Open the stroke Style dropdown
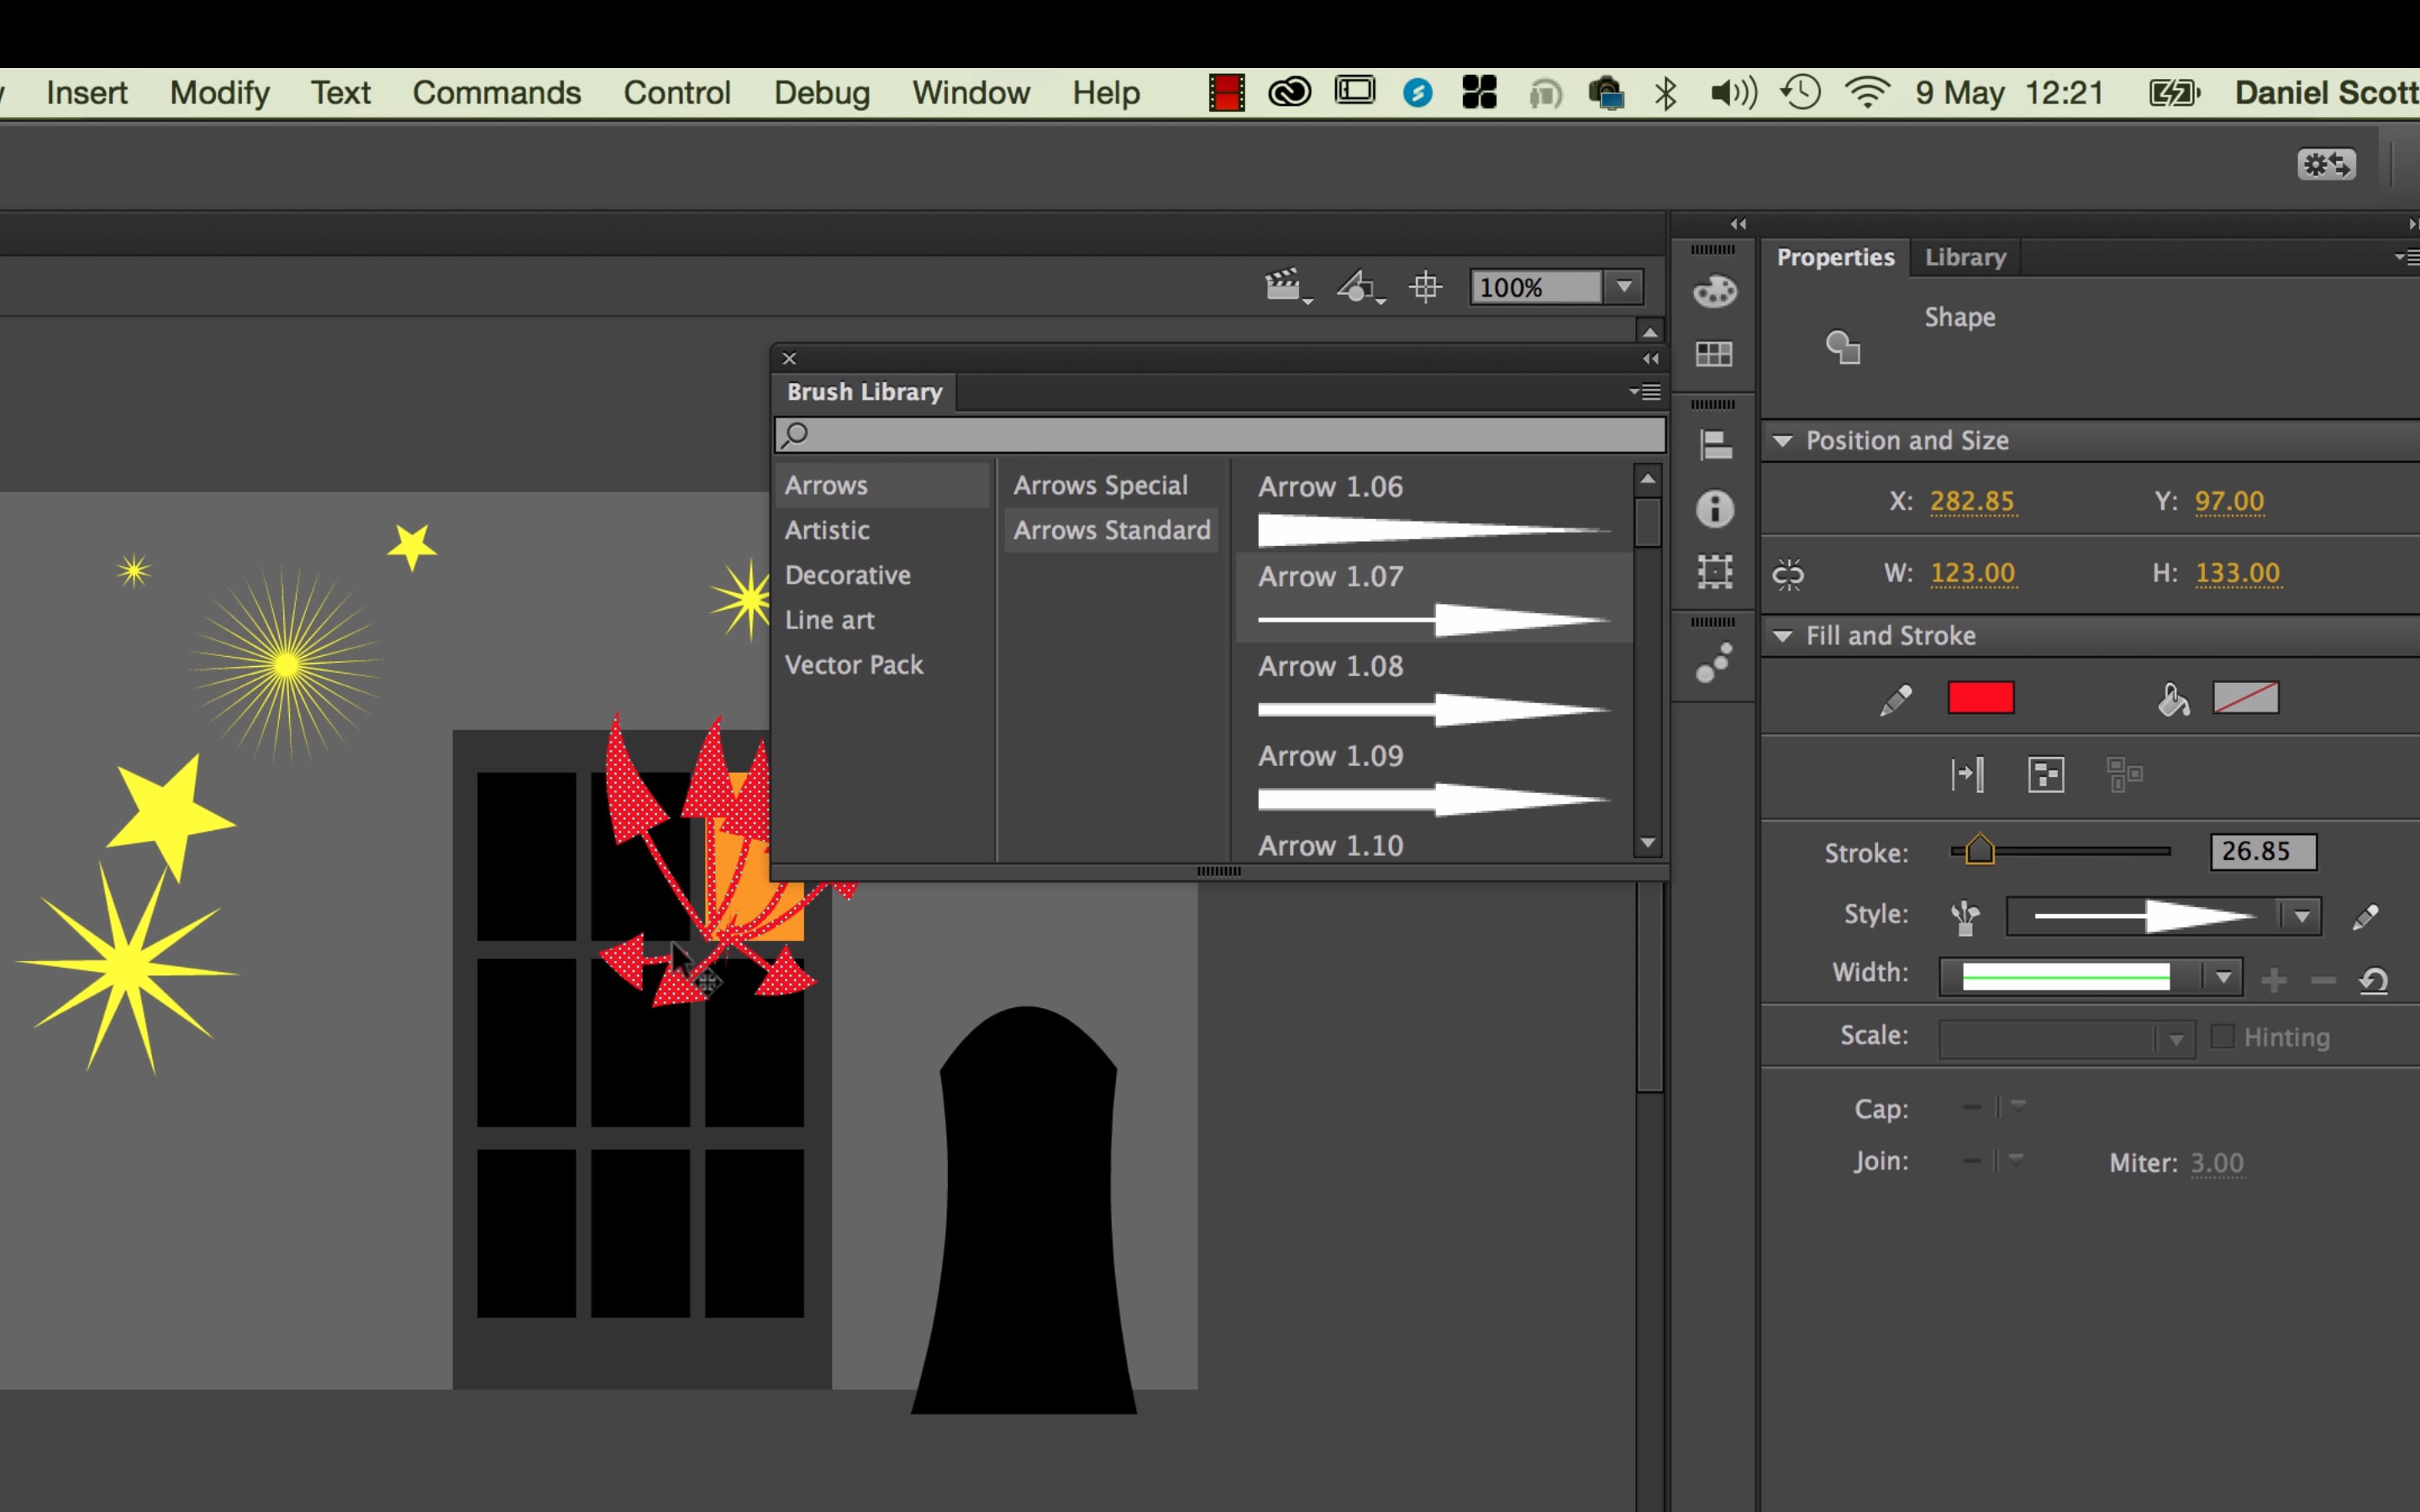Screen dimensions: 2420x1512 coord(2301,916)
